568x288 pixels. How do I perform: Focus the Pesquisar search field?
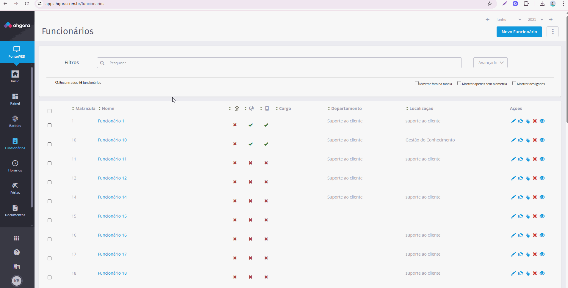[279, 63]
